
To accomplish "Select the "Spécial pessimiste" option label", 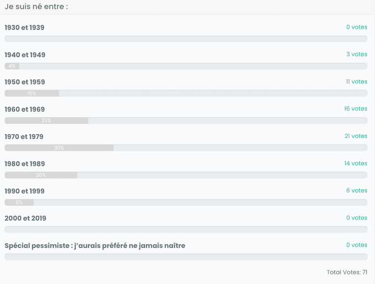I will coord(95,245).
